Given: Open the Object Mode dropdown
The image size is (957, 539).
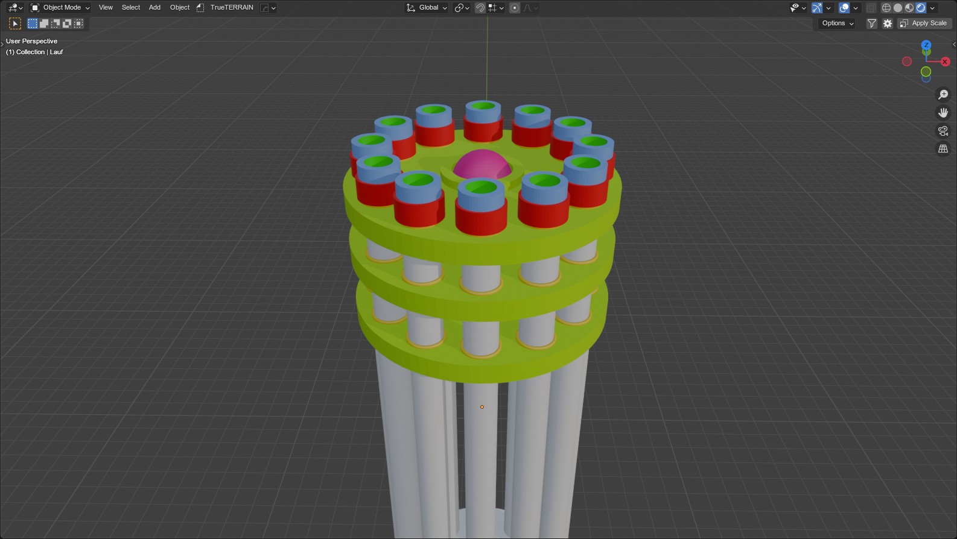Looking at the screenshot, I should point(60,8).
